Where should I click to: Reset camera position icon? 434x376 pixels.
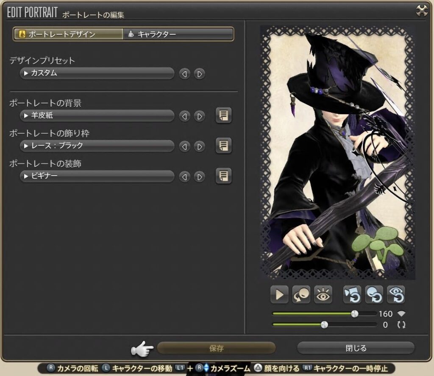pos(352,295)
